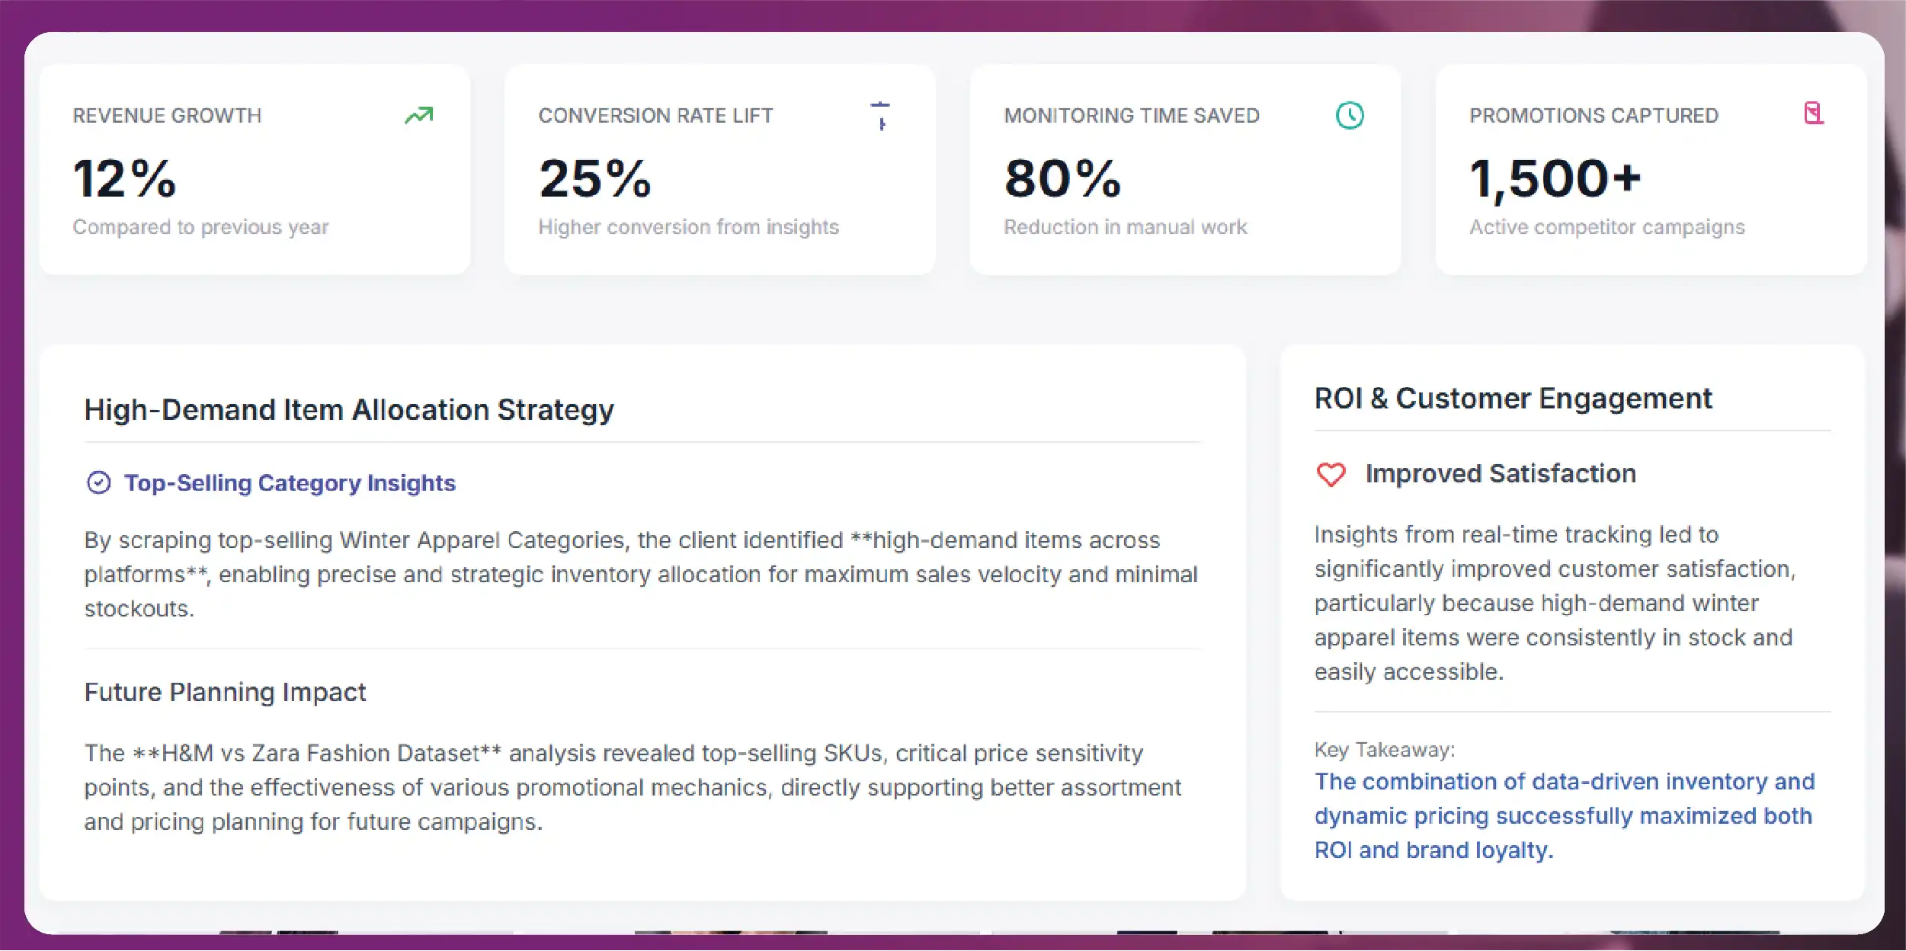This screenshot has height=951, width=1906.
Task: Click the Future Planning Impact subheading
Action: click(x=225, y=692)
